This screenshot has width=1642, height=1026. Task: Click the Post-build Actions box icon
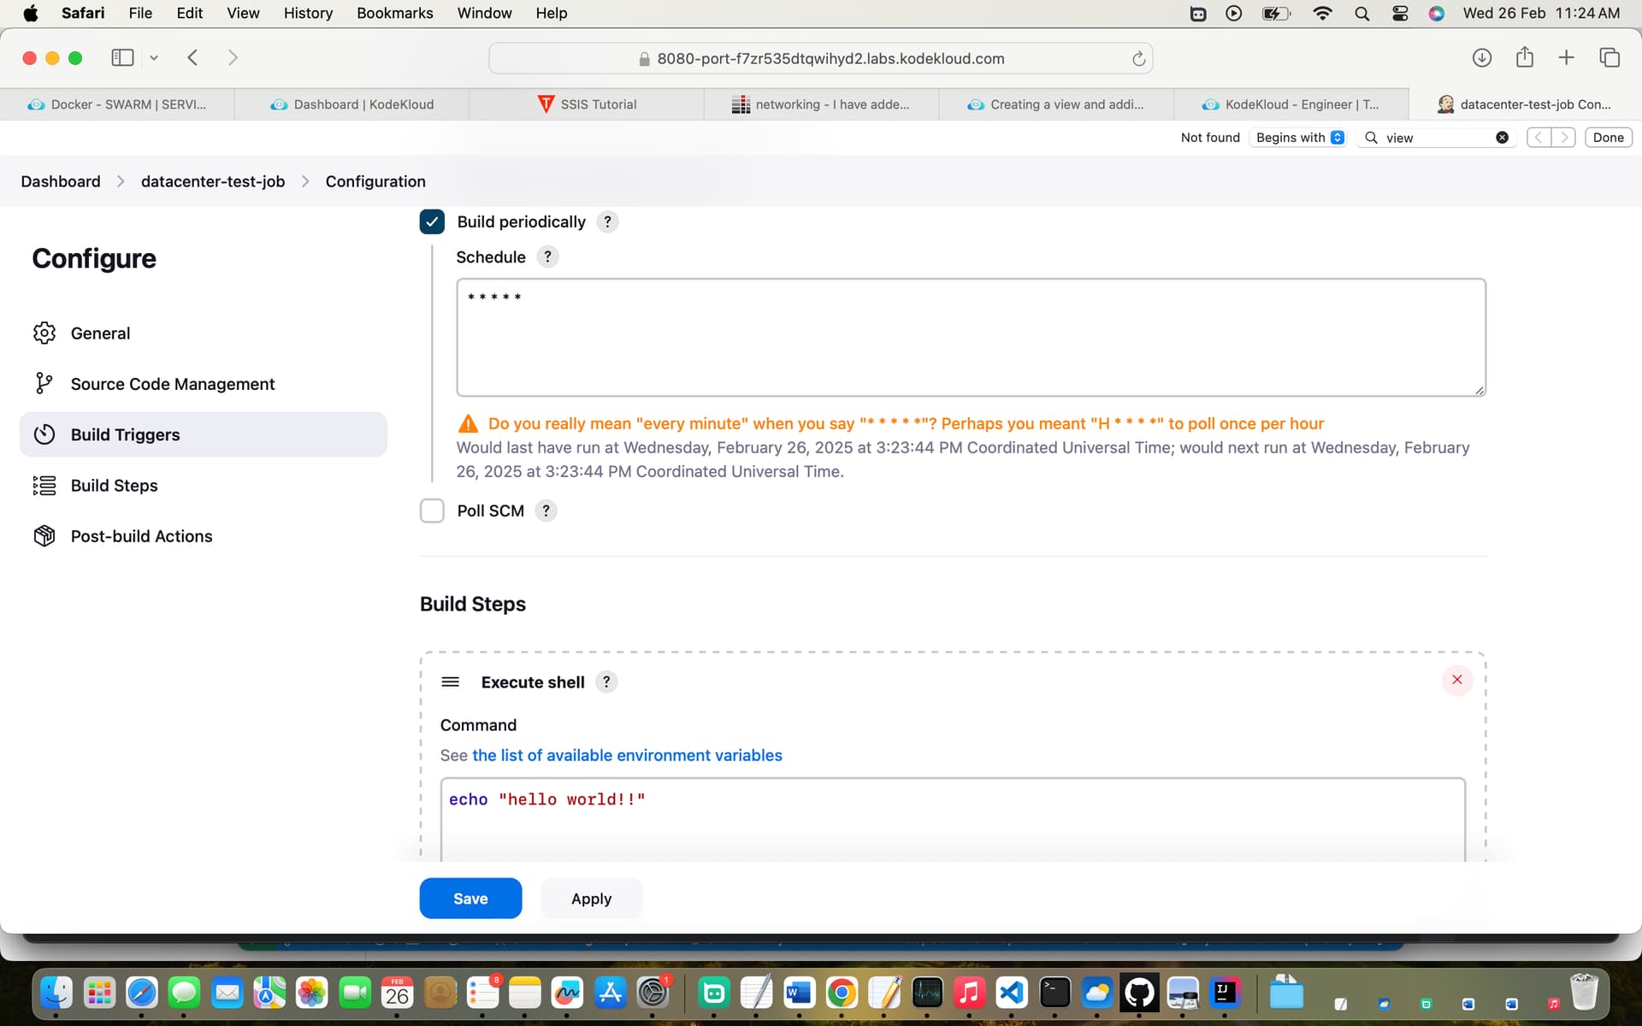(x=44, y=536)
